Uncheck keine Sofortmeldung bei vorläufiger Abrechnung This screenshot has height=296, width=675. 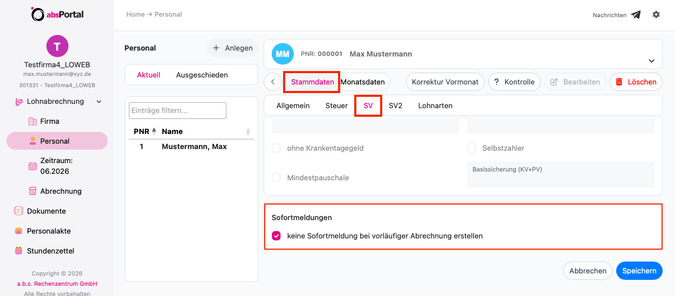[x=276, y=236]
